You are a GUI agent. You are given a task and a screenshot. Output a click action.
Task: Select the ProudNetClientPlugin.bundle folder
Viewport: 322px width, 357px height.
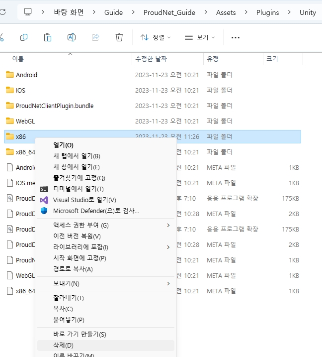[54, 106]
